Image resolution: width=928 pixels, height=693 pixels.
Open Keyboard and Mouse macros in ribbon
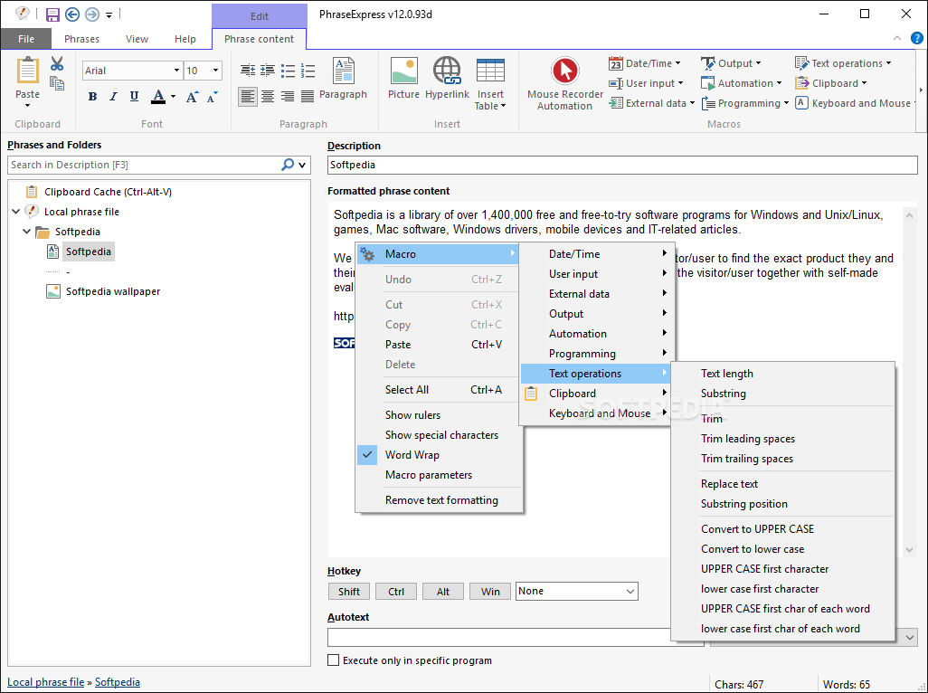tap(854, 103)
